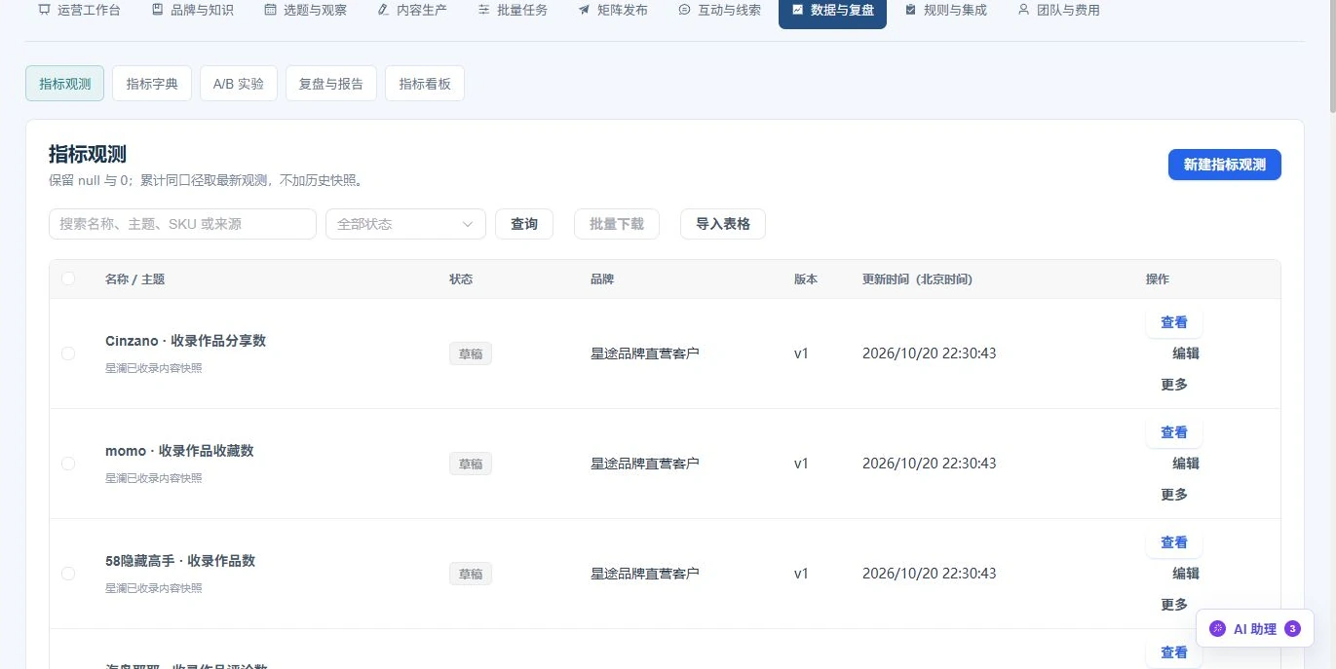Image resolution: width=1336 pixels, height=669 pixels.
Task: Click the AI 助理 purple sparkle icon
Action: [x=1217, y=629]
